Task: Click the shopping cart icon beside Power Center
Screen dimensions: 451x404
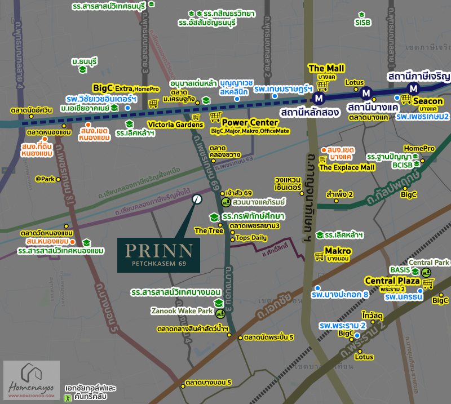Action: (216, 117)
